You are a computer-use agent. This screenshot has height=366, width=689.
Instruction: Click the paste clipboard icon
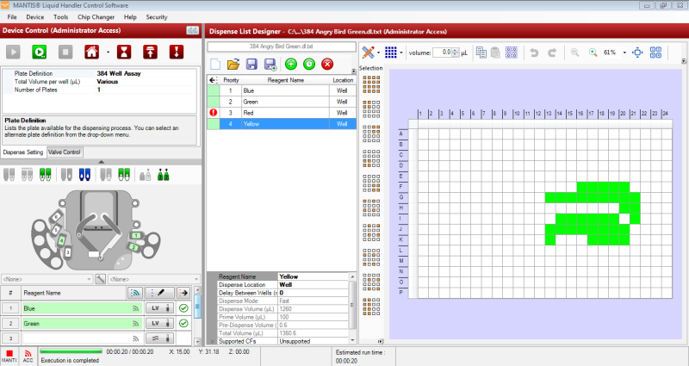496,53
